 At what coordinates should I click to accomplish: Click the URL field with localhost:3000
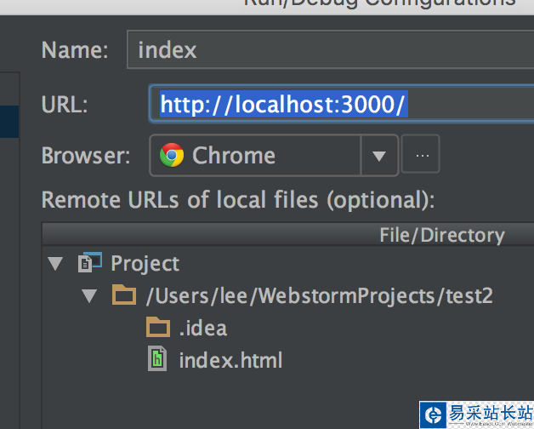tap(340, 105)
